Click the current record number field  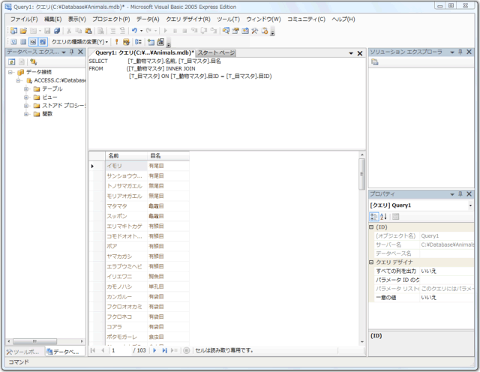(121, 350)
